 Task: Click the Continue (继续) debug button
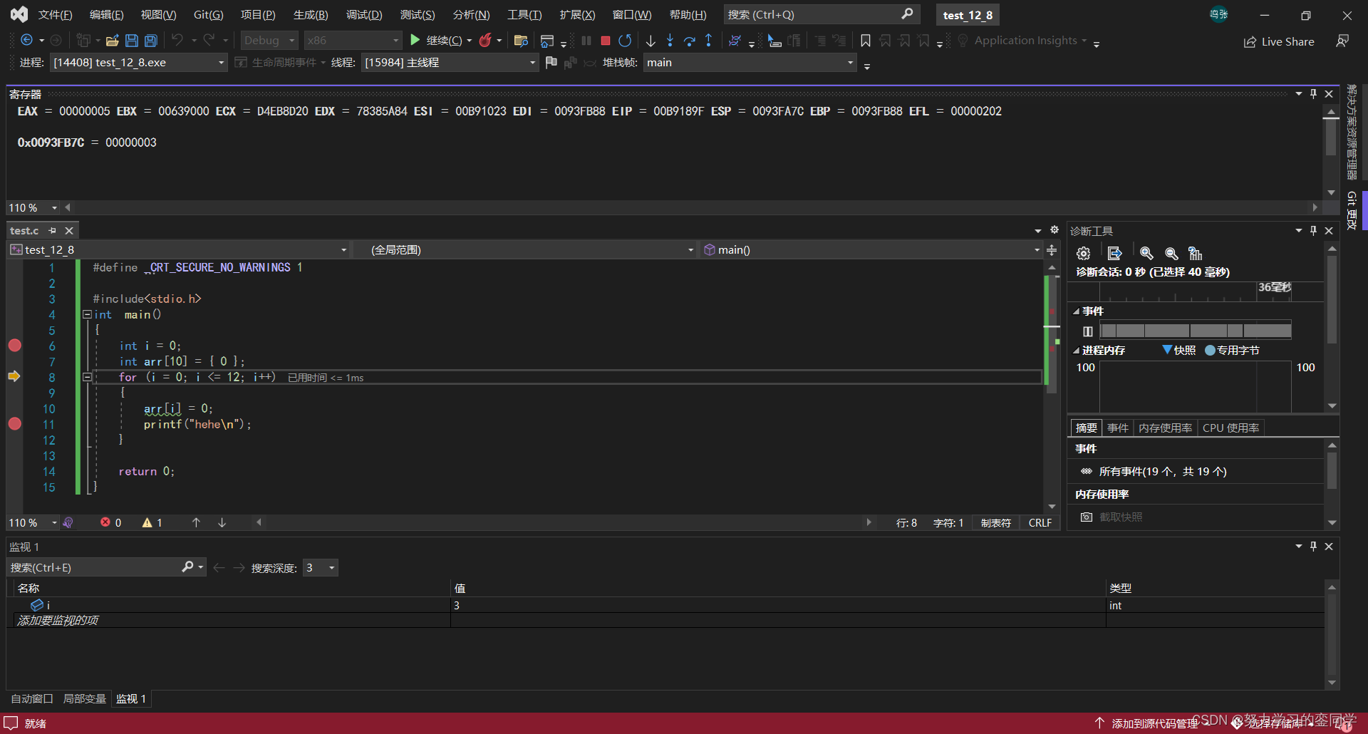(435, 41)
